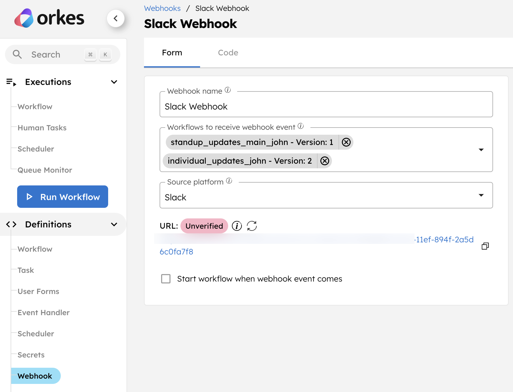Image resolution: width=513 pixels, height=392 pixels.
Task: Open Task definitions
Action: coord(26,270)
